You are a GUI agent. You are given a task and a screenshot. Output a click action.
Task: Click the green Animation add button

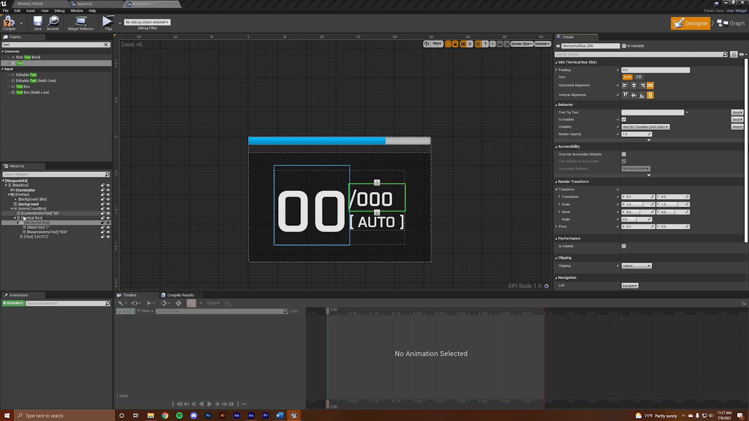pos(13,303)
